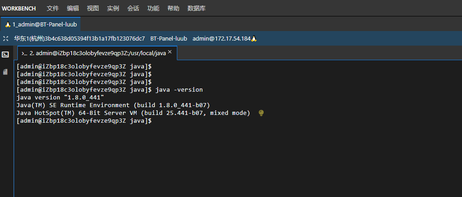Click the java -version command line

tap(110, 90)
